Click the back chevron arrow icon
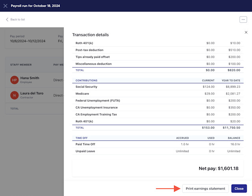This screenshot has width=252, height=196. [x=7, y=19]
